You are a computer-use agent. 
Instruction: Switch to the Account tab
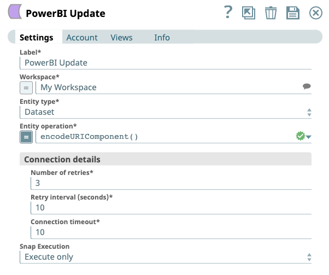tap(82, 38)
